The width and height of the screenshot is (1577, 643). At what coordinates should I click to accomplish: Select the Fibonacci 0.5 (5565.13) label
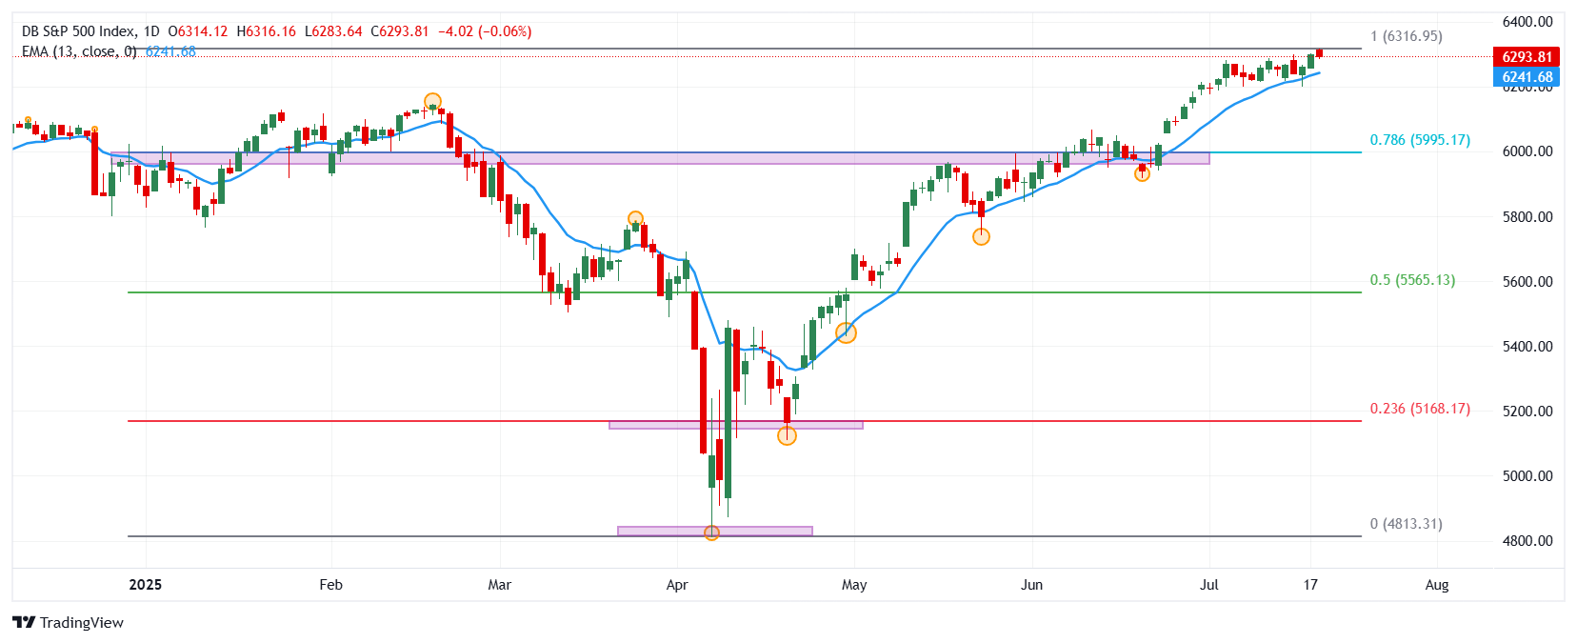pos(1412,280)
